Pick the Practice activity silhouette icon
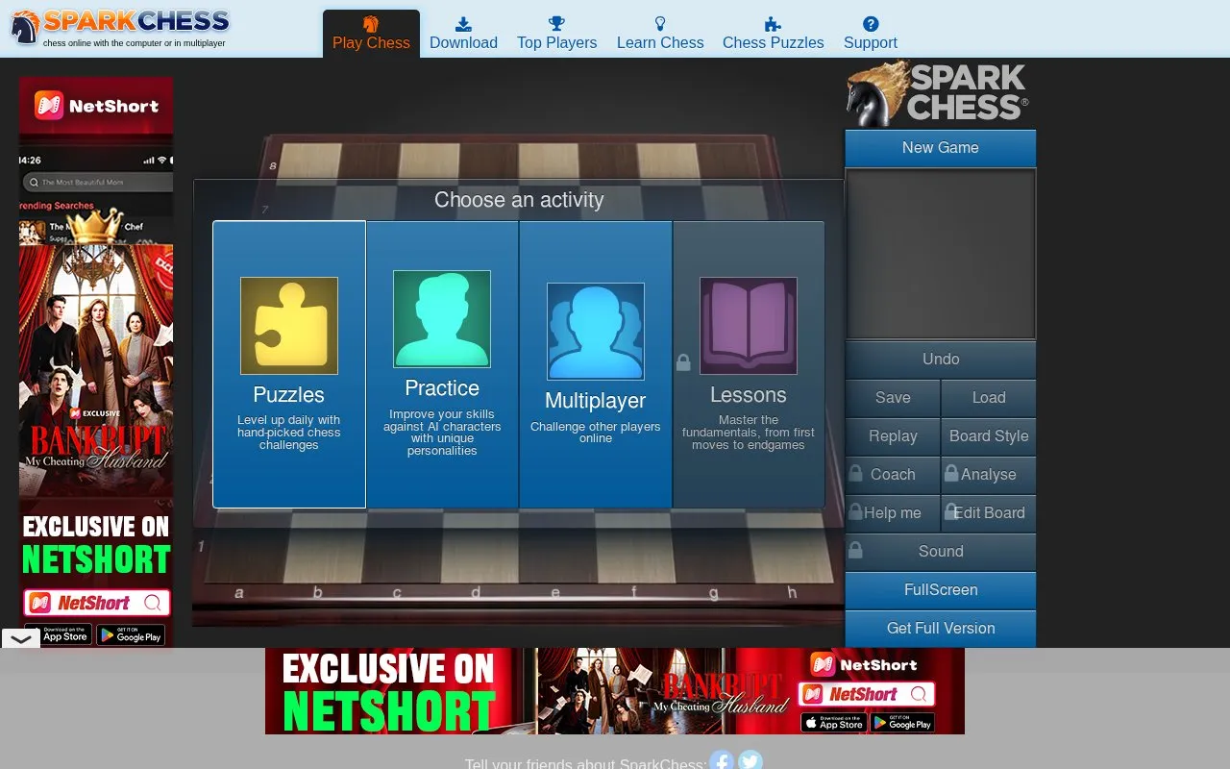The height and width of the screenshot is (769, 1230). click(442, 319)
